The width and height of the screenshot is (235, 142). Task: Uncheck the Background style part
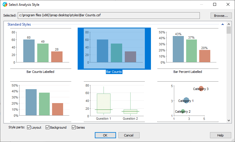48,127
